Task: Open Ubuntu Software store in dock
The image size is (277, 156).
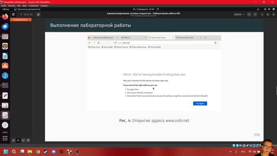Action: [x=5, y=66]
